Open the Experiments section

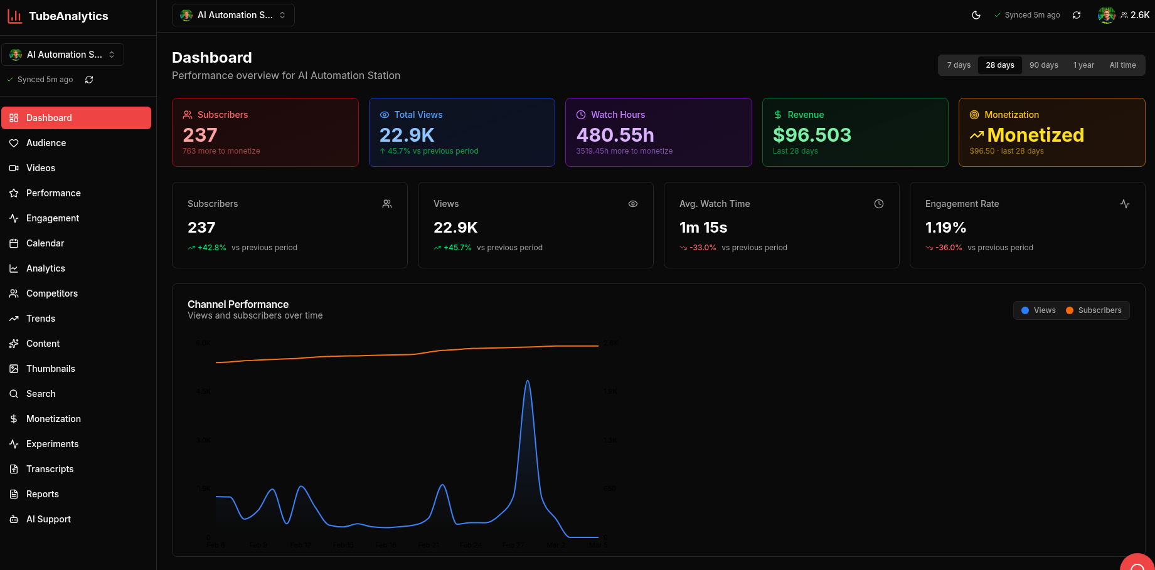(x=52, y=443)
